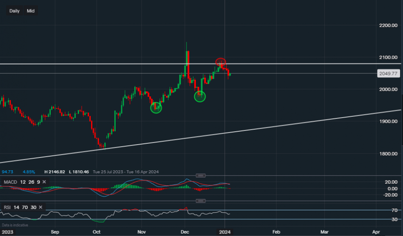Click the date range text below chart
The height and width of the screenshot is (236, 403).
click(126, 172)
